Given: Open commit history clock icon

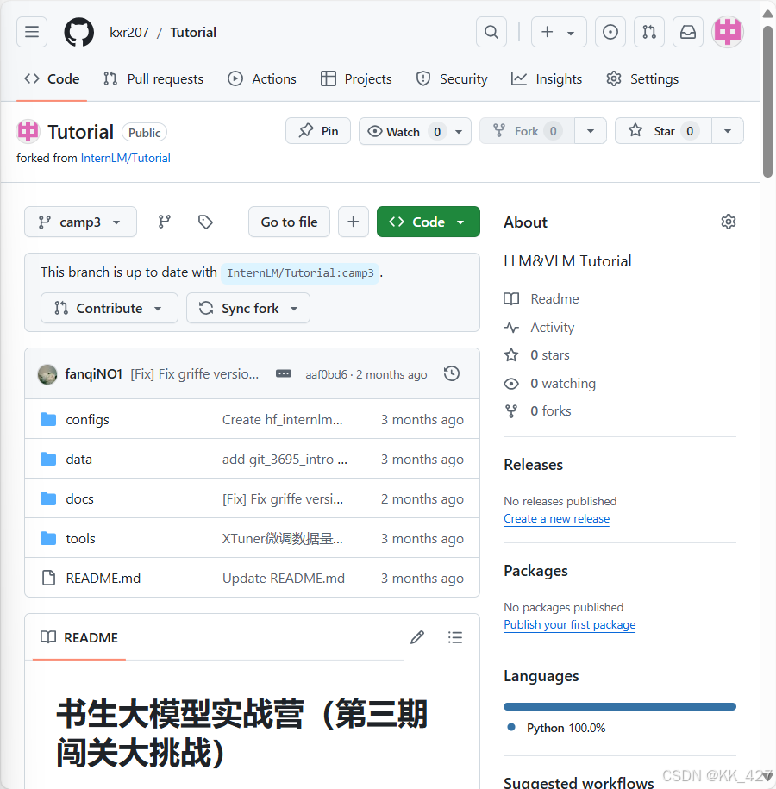Looking at the screenshot, I should click(452, 374).
